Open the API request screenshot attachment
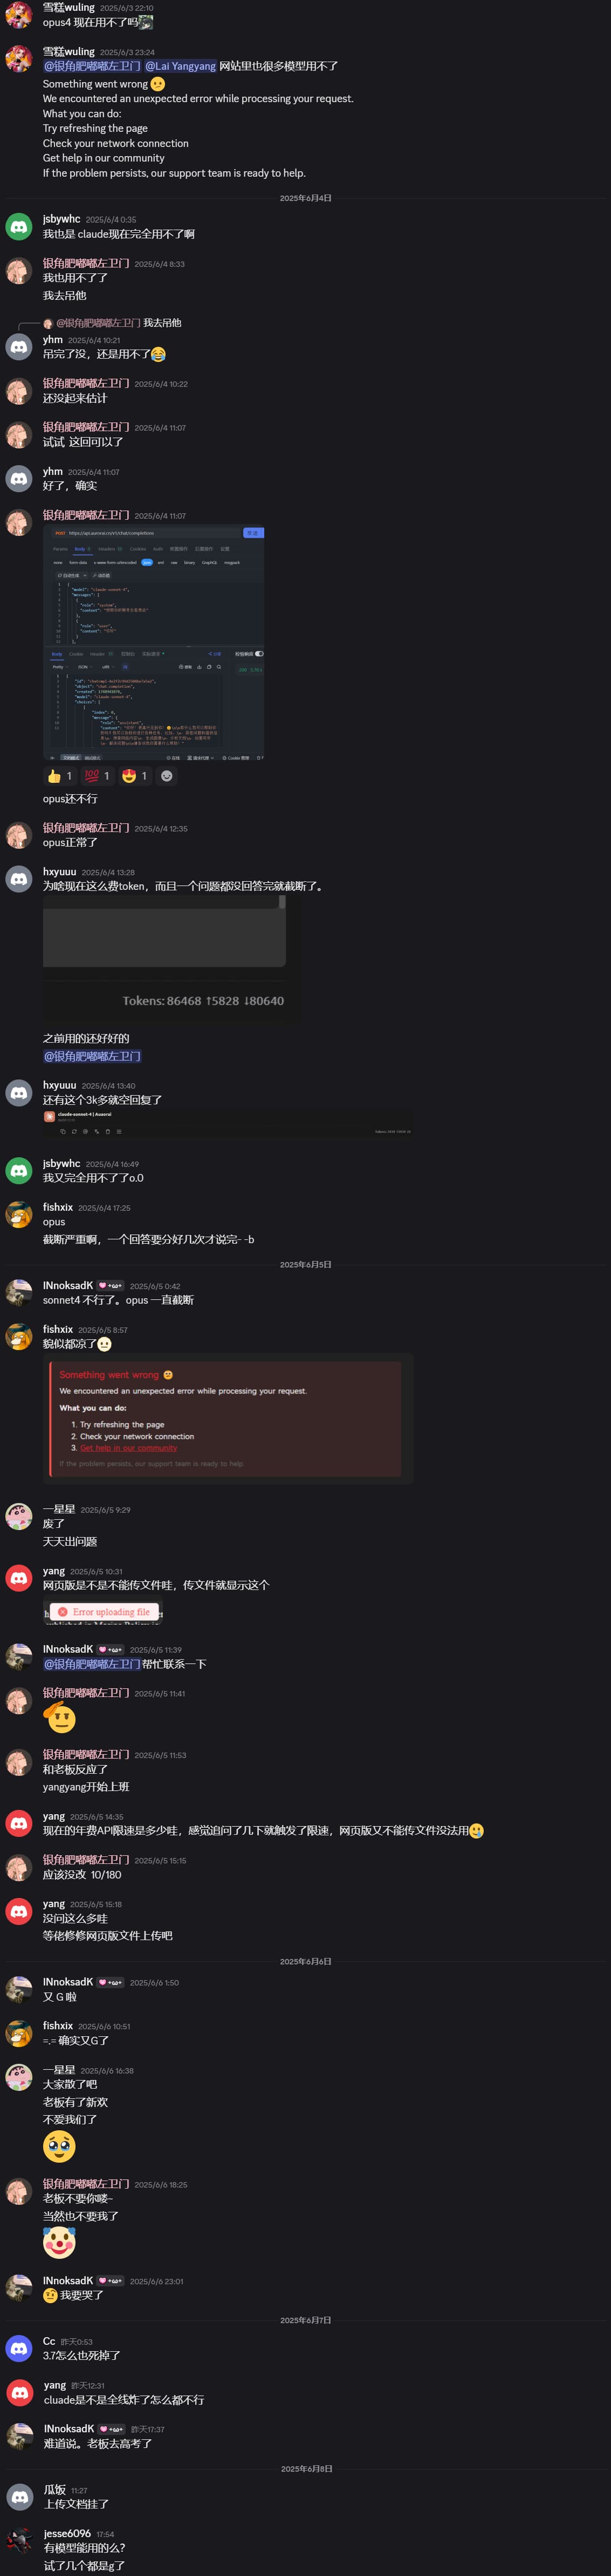The width and height of the screenshot is (611, 2576). point(154,644)
